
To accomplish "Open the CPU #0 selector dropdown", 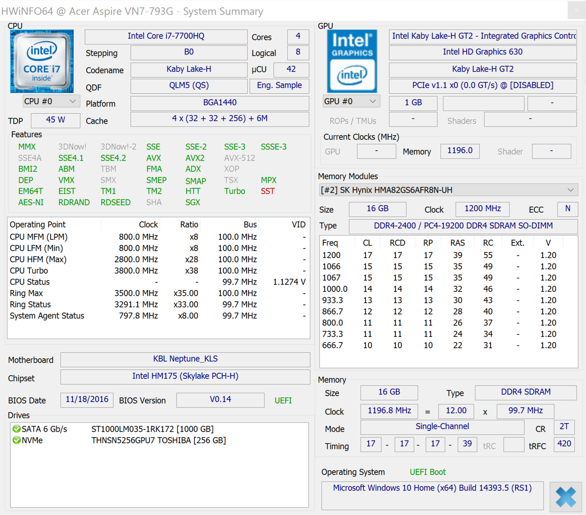I will pyautogui.click(x=51, y=101).
